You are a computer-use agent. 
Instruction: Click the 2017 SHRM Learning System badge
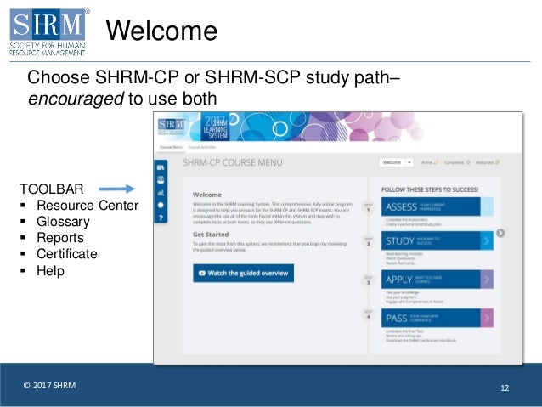[215, 127]
